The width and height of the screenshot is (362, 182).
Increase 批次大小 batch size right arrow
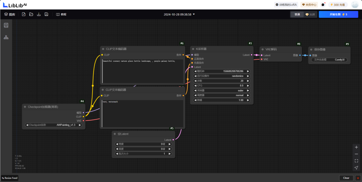click(x=170, y=154)
